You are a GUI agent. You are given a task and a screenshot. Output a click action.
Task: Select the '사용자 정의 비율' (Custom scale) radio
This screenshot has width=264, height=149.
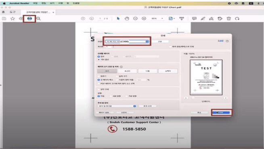point(117,80)
